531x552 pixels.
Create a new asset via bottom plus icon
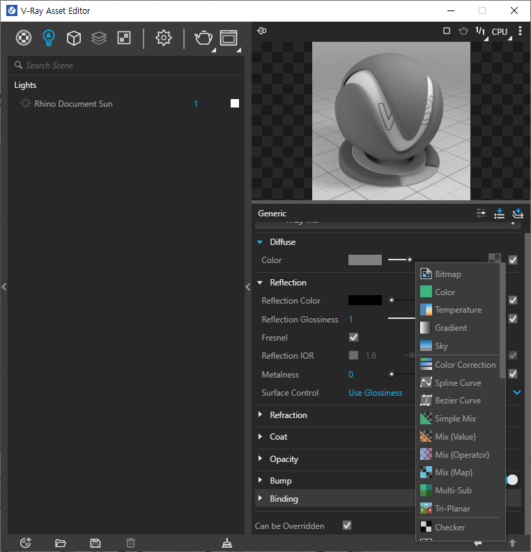point(26,543)
